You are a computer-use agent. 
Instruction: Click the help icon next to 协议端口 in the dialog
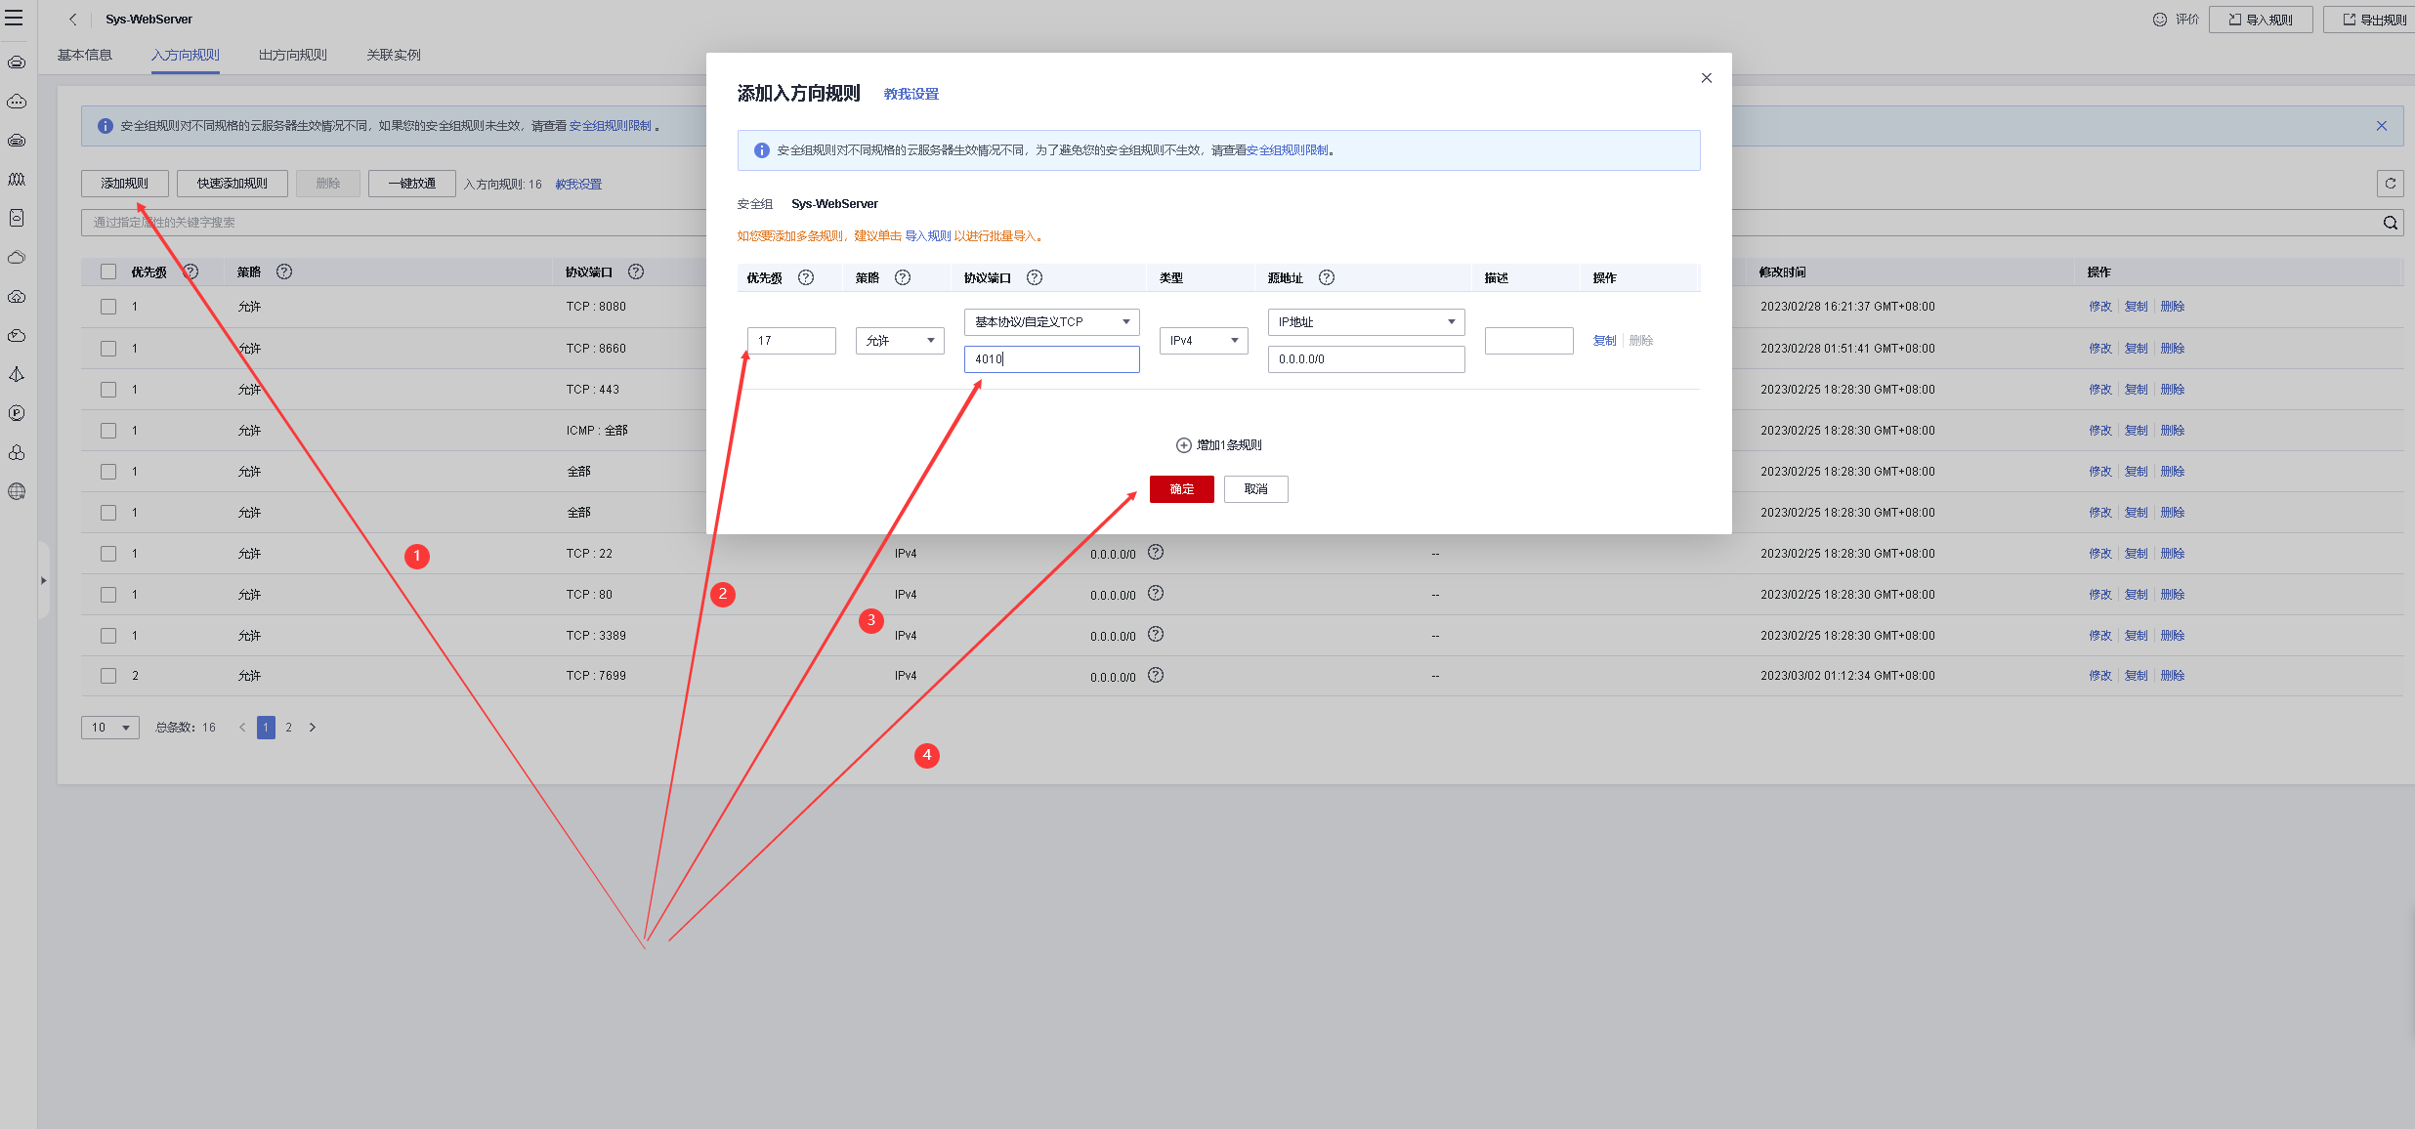[1035, 277]
